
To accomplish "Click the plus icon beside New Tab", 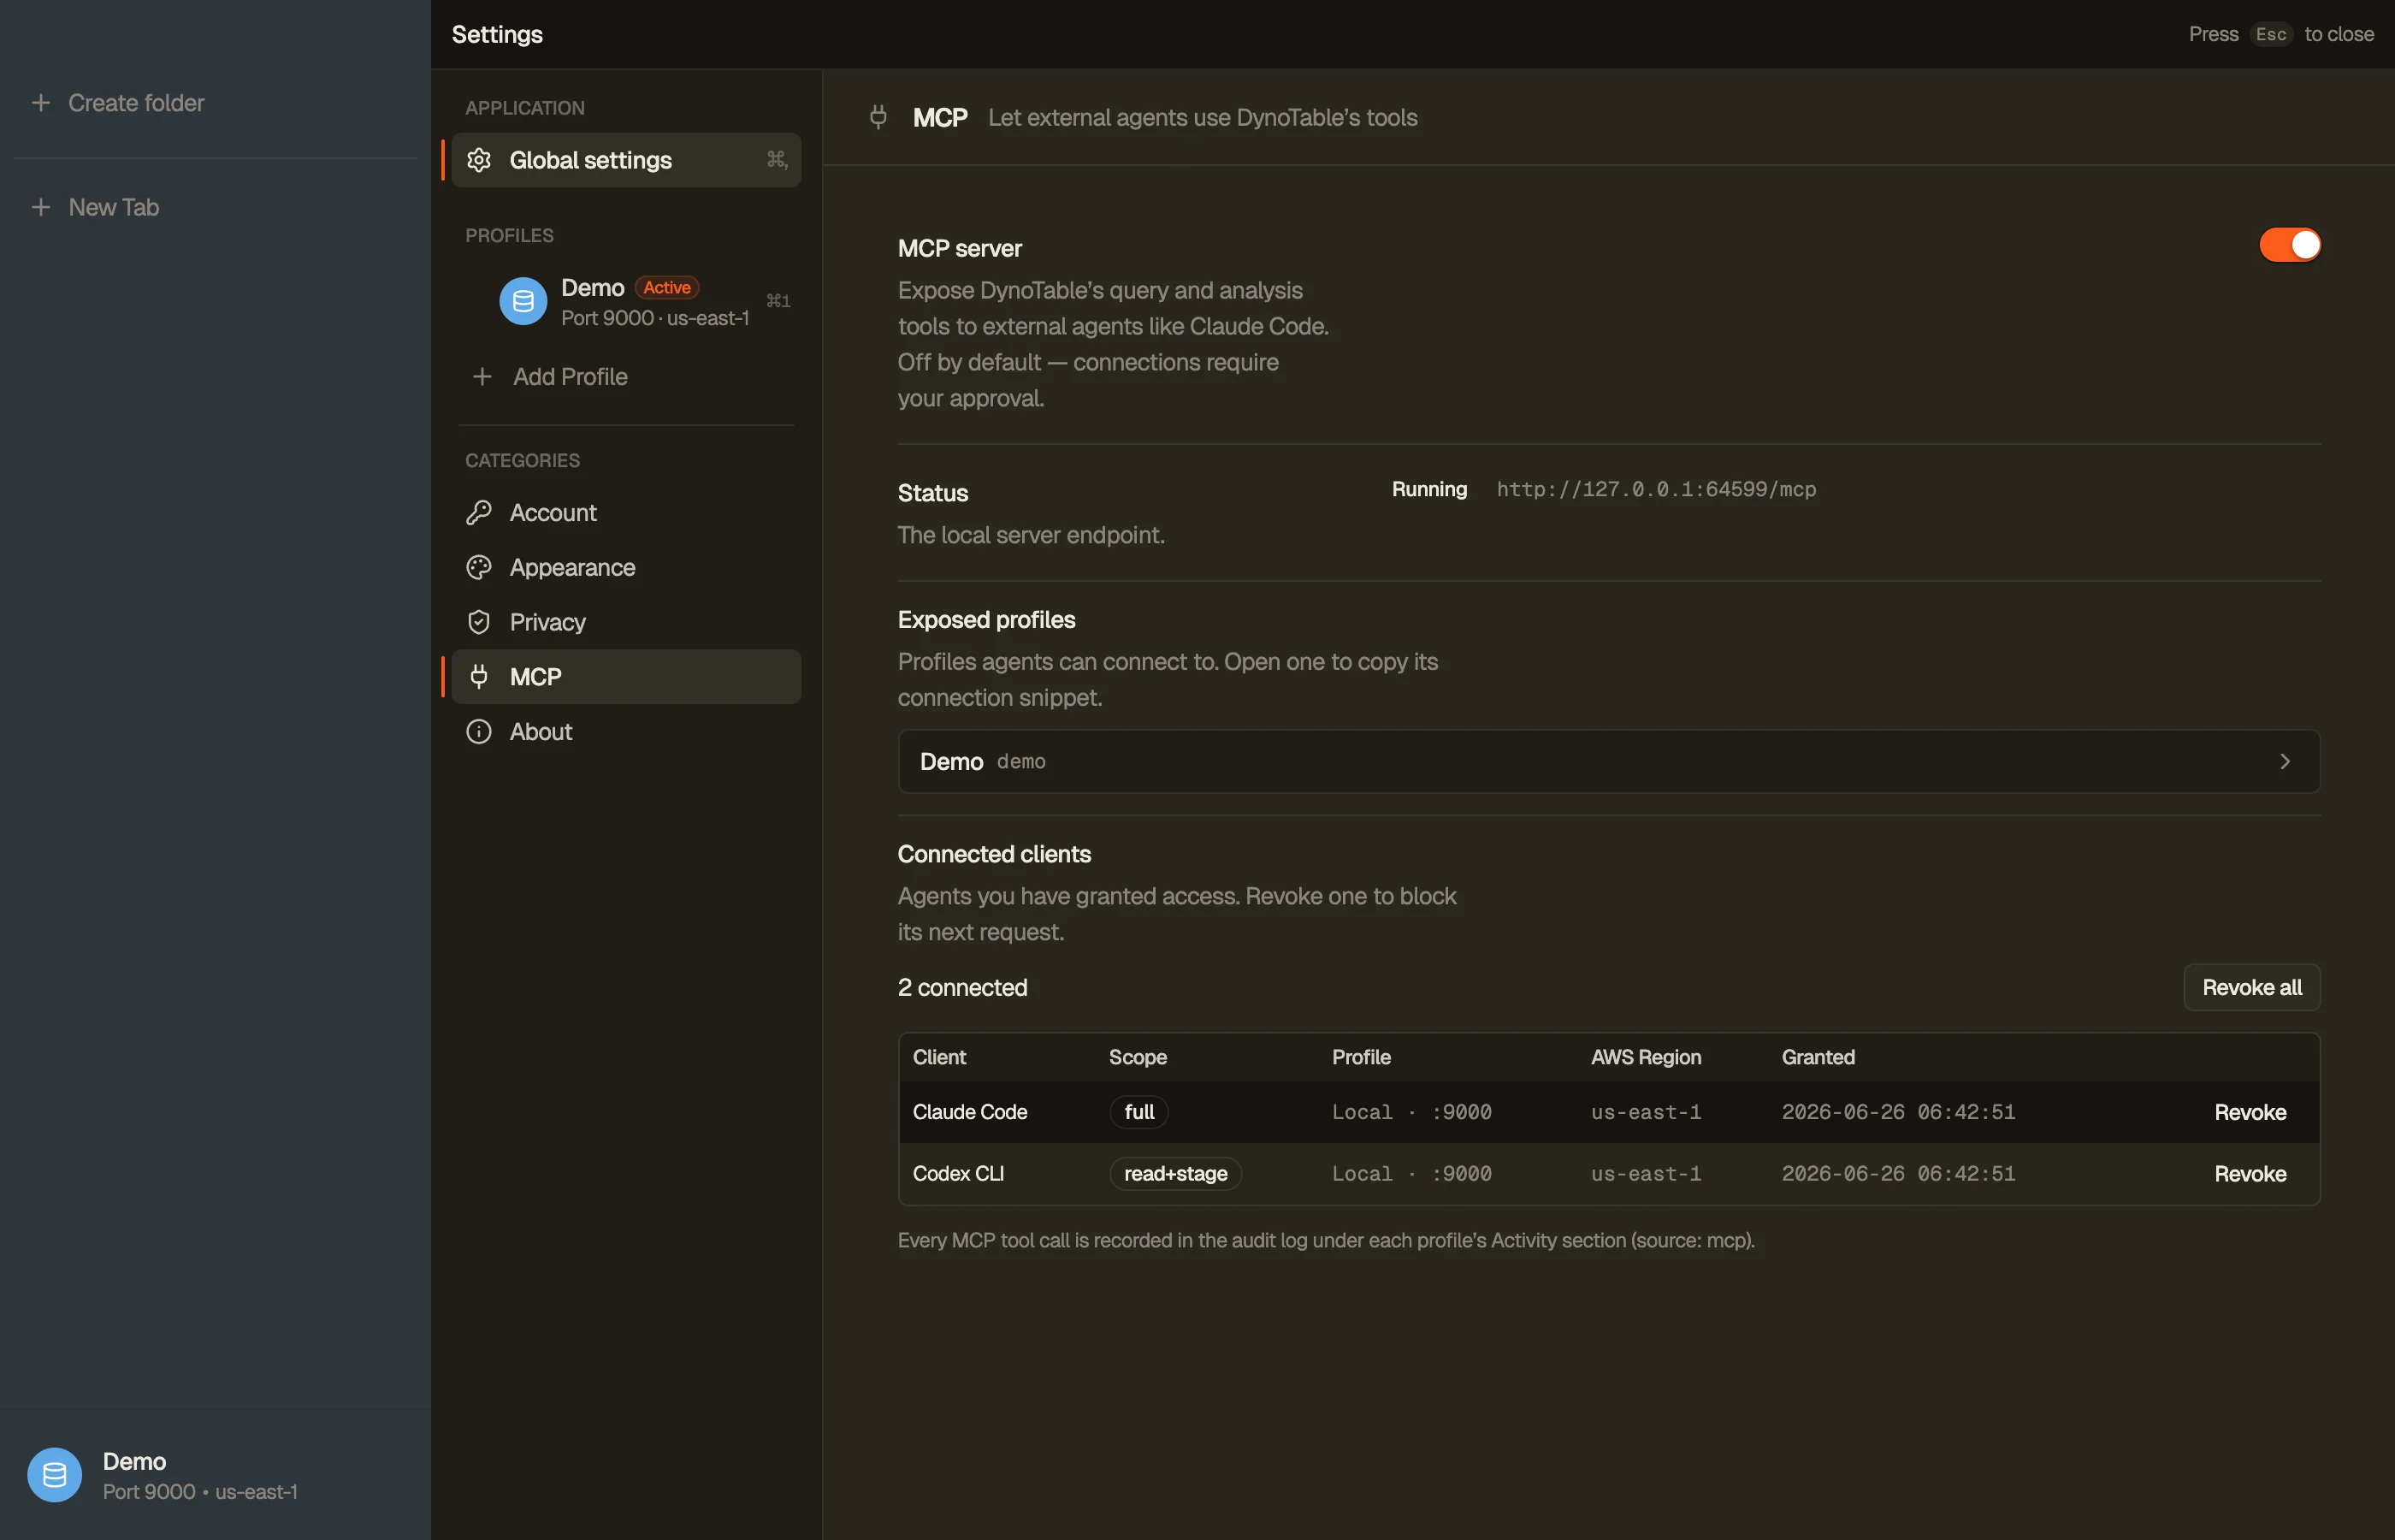I will [41, 207].
